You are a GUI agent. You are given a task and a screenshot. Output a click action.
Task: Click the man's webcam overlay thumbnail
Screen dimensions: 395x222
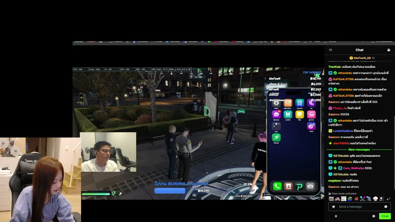[108, 152]
